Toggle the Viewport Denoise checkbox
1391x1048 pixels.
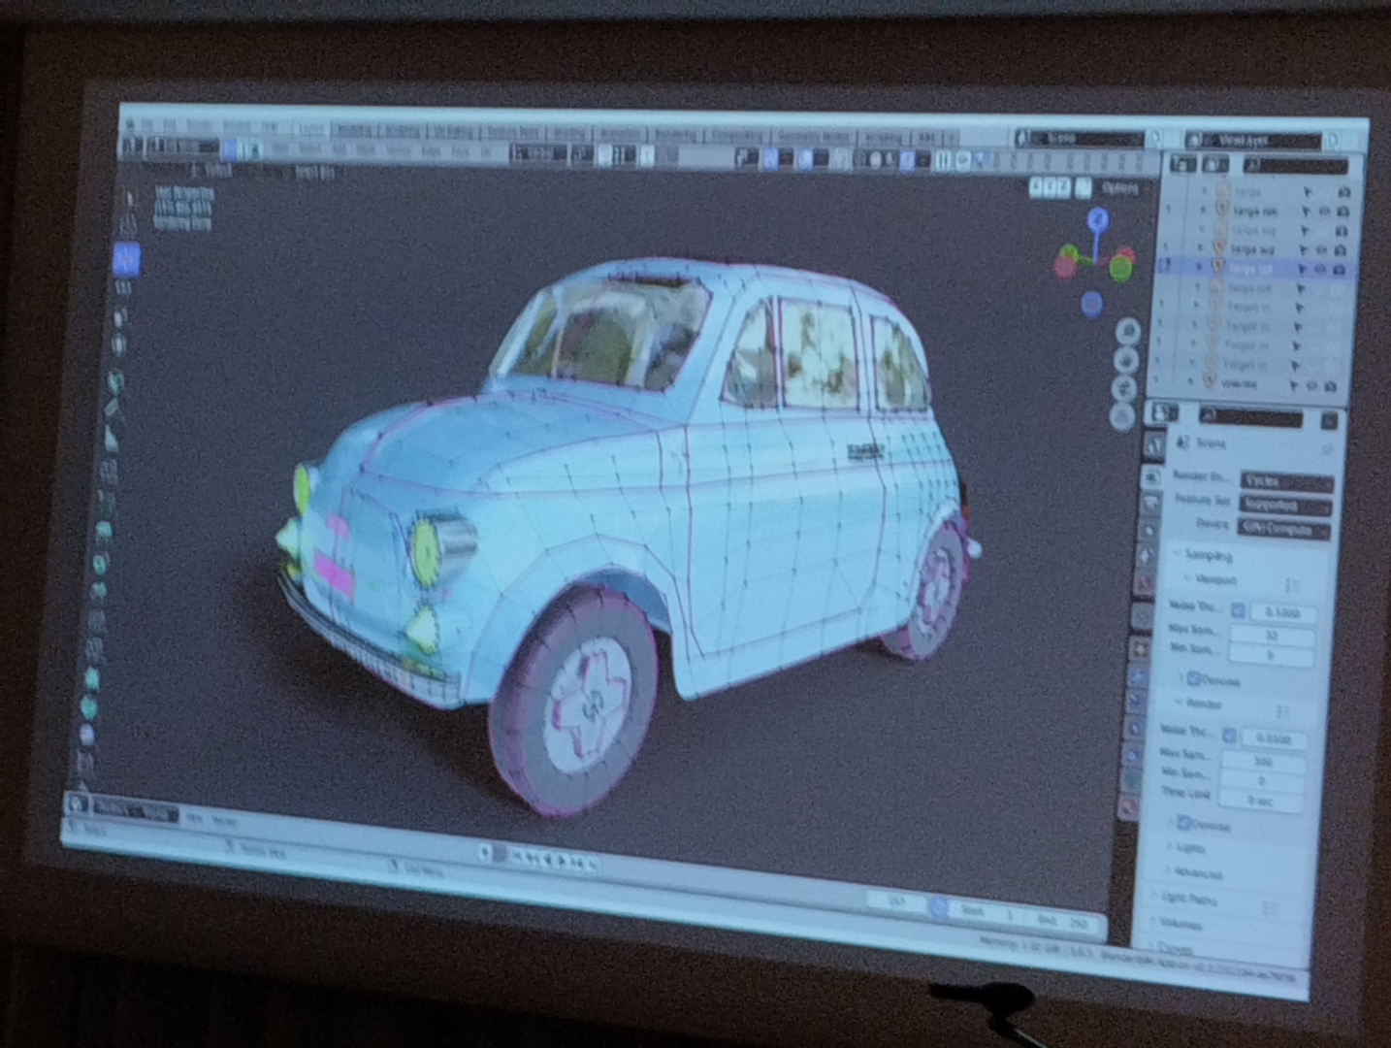pos(1193,677)
